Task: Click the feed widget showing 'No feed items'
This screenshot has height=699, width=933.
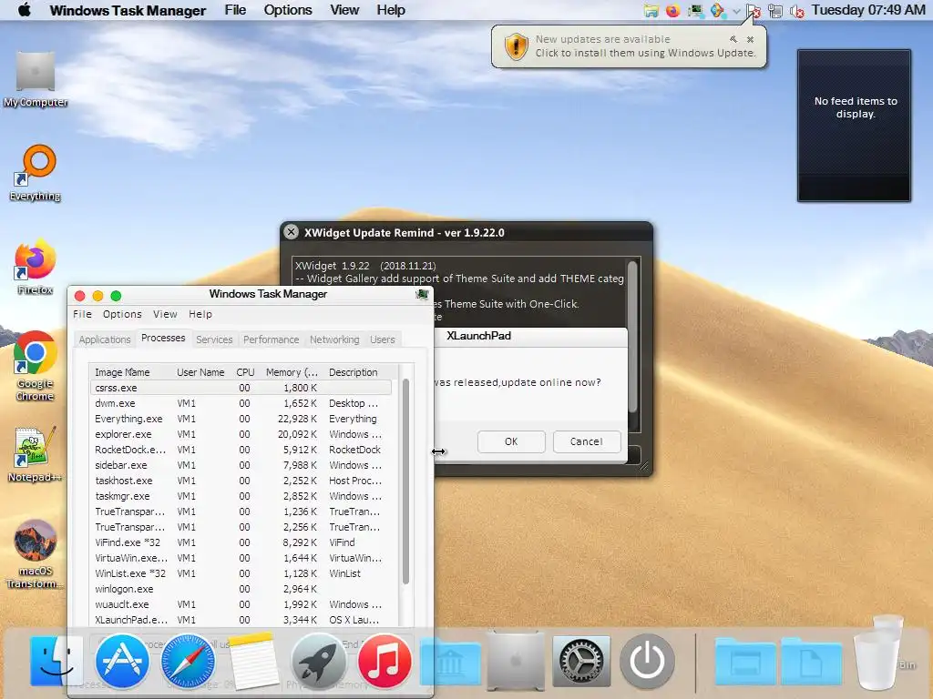Action: pos(854,126)
